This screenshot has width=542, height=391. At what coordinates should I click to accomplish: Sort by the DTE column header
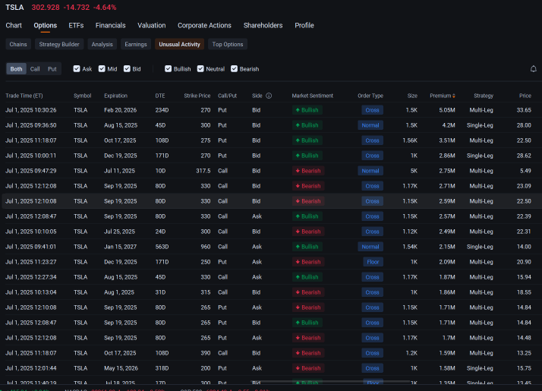160,96
